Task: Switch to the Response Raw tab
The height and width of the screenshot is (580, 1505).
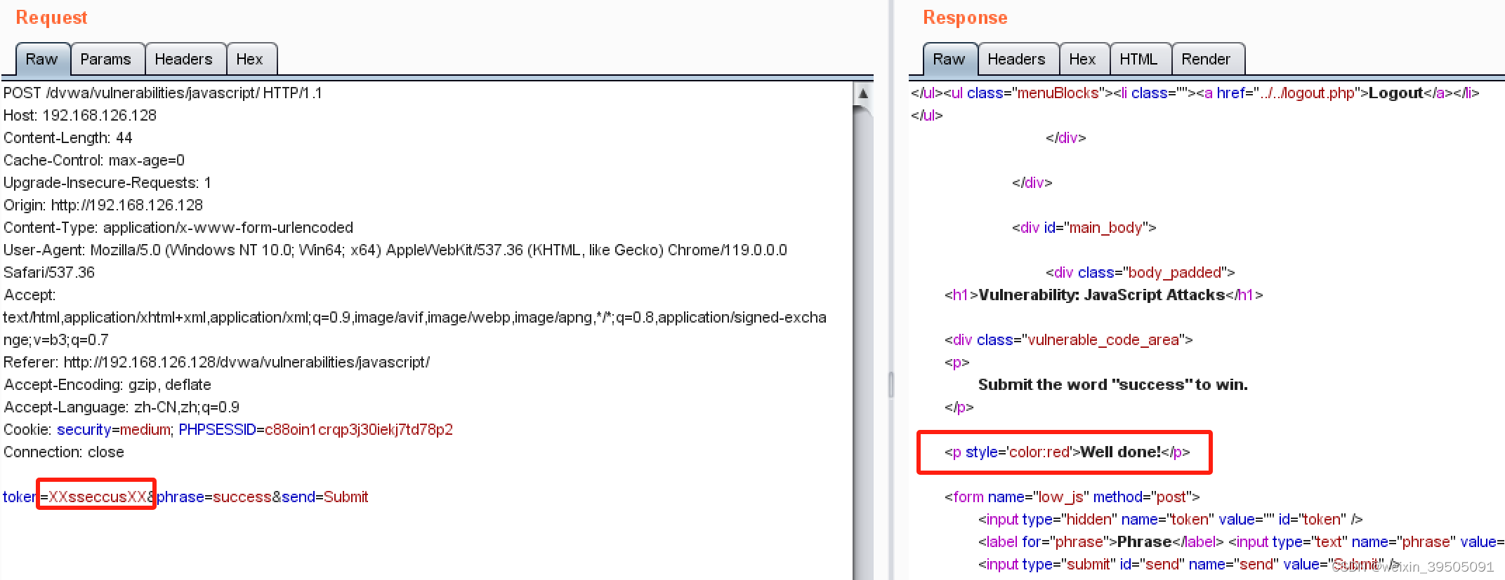Action: 949,60
